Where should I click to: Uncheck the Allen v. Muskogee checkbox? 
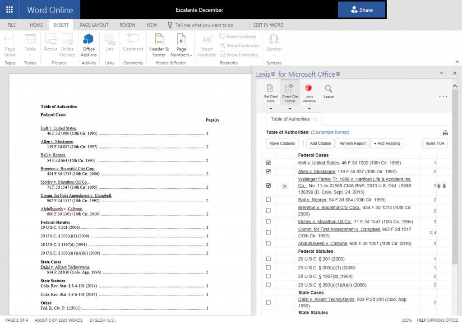click(x=268, y=171)
